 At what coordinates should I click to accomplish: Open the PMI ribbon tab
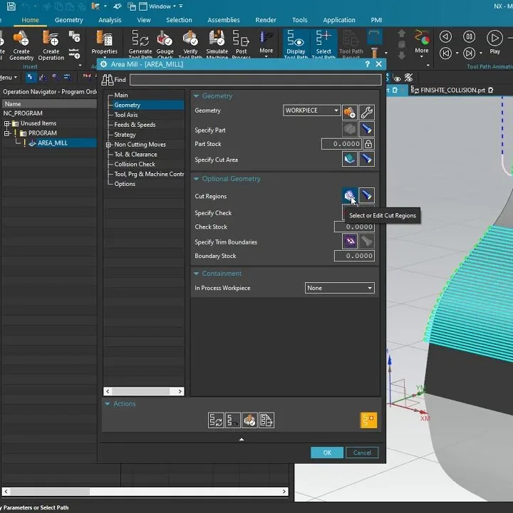tap(376, 20)
